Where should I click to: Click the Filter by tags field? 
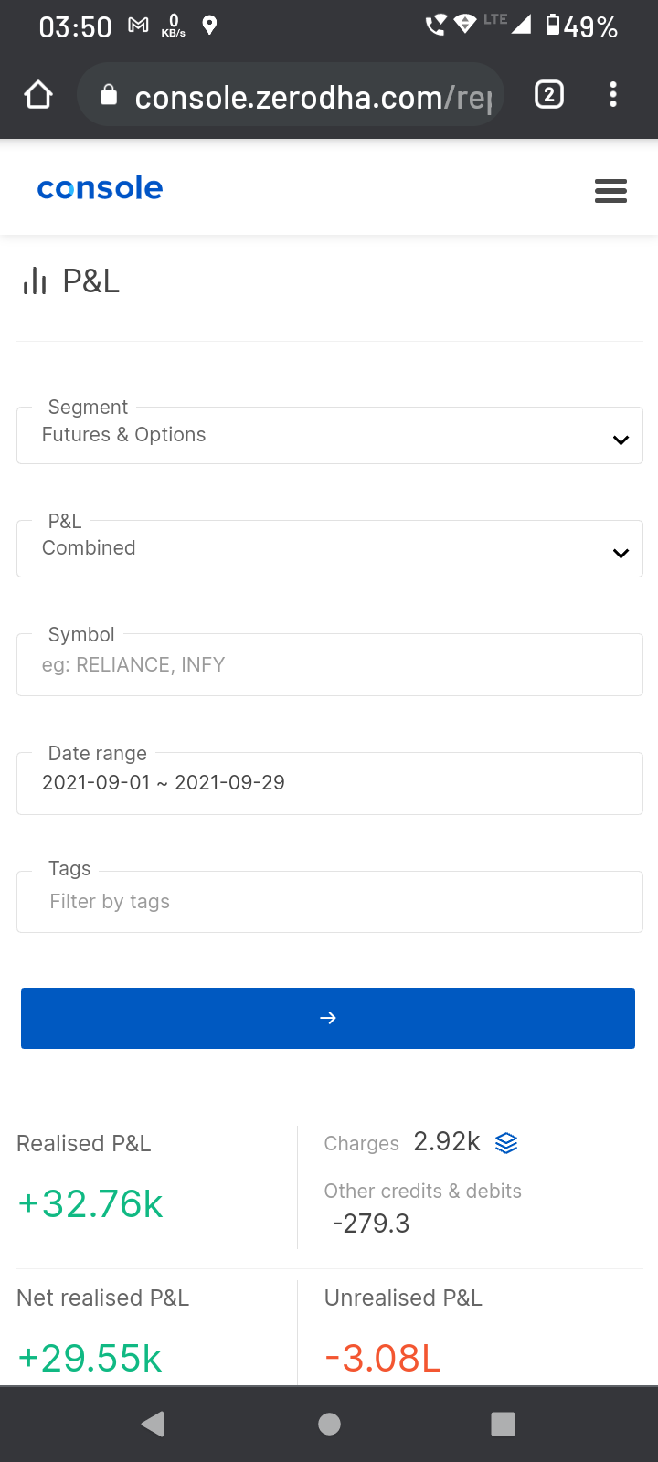329,902
